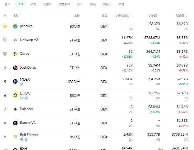The image size is (194, 150).
Task: Open the 其他 tab
Action: click(121, 4)
